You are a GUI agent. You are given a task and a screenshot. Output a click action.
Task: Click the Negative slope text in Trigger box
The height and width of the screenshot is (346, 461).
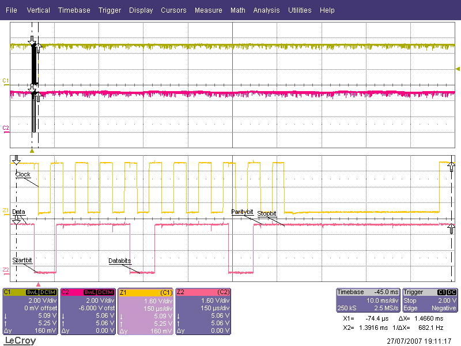tap(444, 308)
